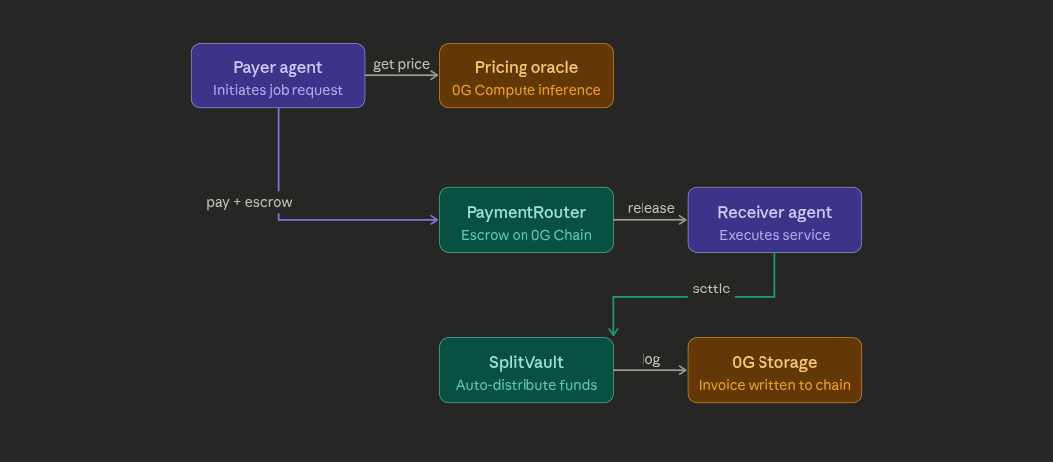This screenshot has width=1053, height=462.
Task: Click the arrowhead pointing into Pricing oracle
Action: coord(433,75)
